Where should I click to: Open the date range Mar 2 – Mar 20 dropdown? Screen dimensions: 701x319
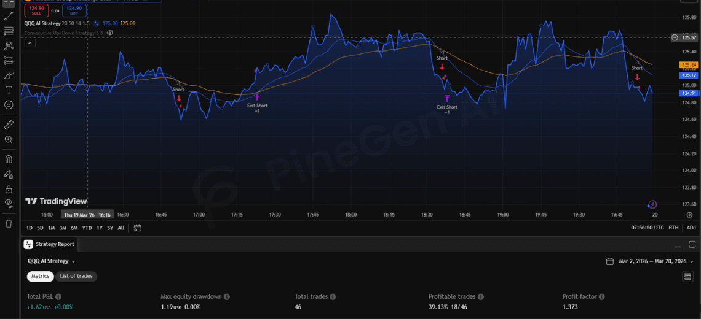657,261
